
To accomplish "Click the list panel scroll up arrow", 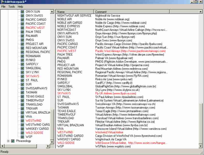I will click(201, 12).
